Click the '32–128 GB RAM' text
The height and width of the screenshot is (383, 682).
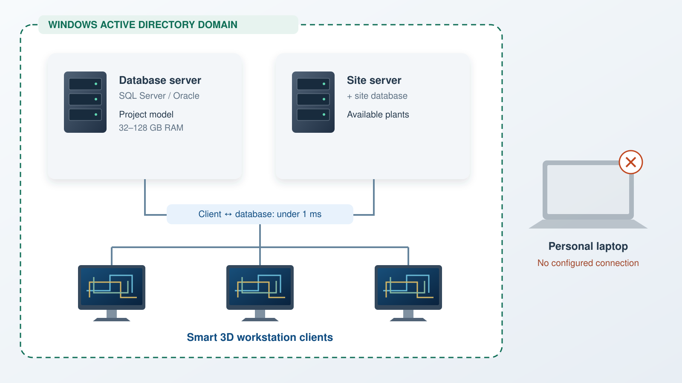coord(151,128)
